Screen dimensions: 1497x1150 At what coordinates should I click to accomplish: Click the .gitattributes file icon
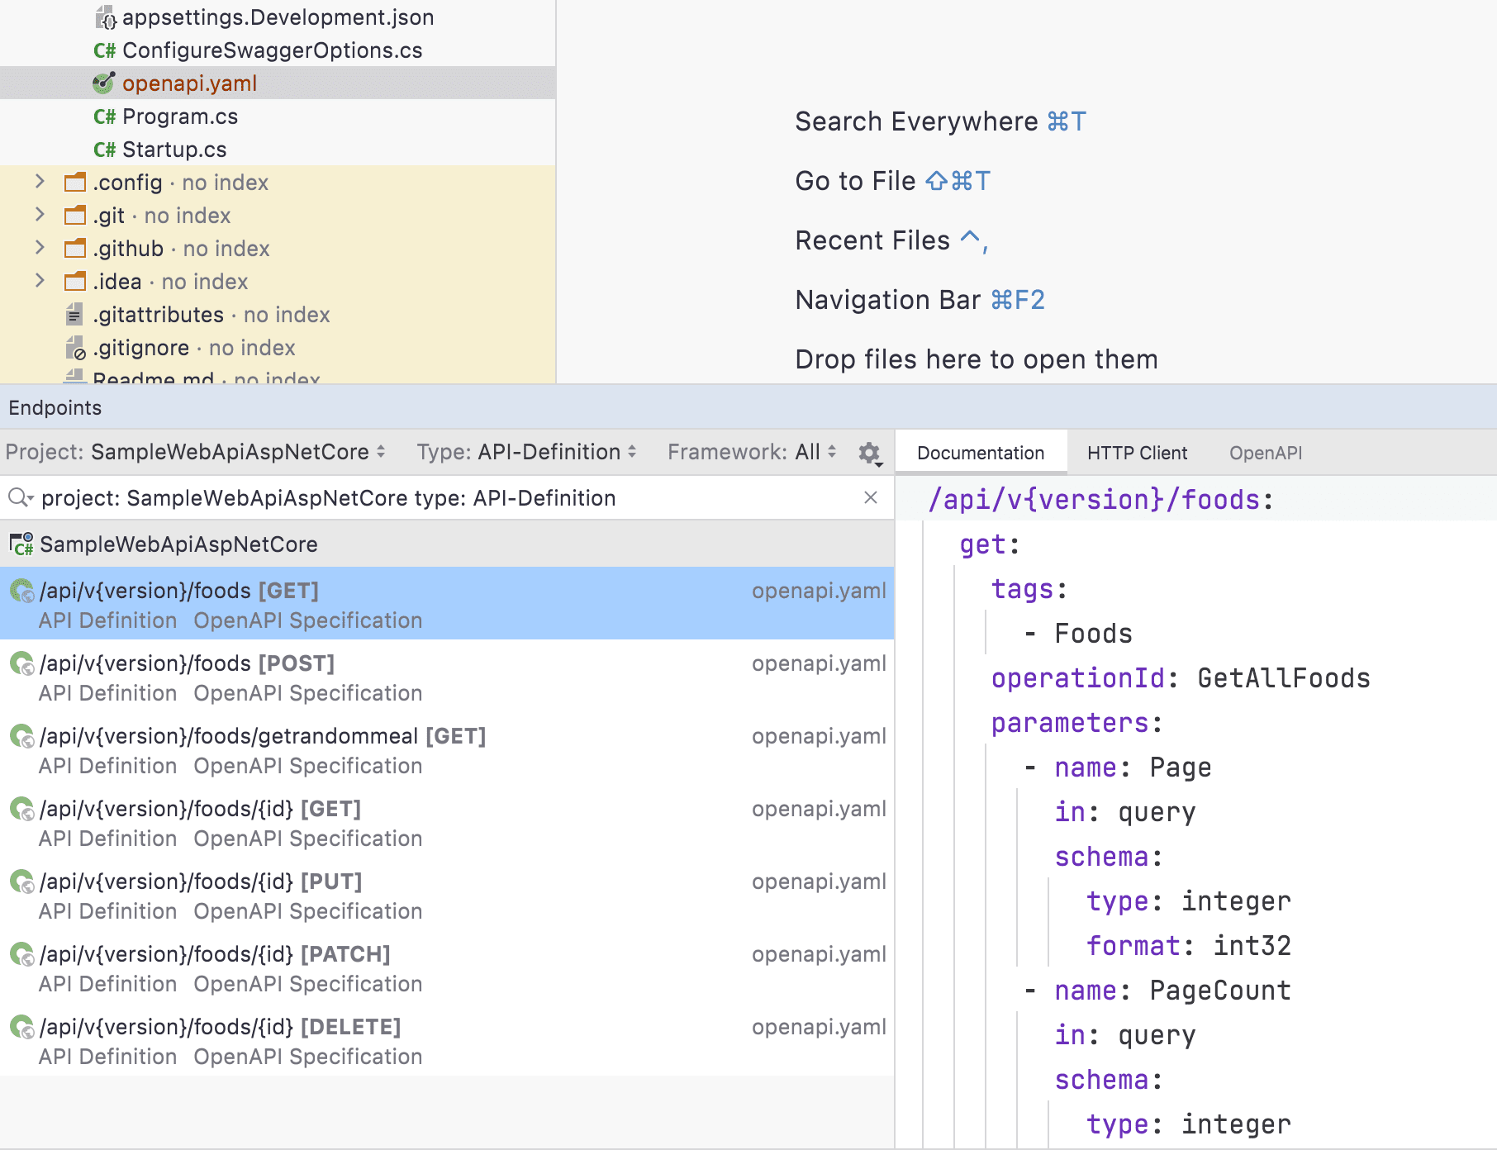click(x=76, y=315)
